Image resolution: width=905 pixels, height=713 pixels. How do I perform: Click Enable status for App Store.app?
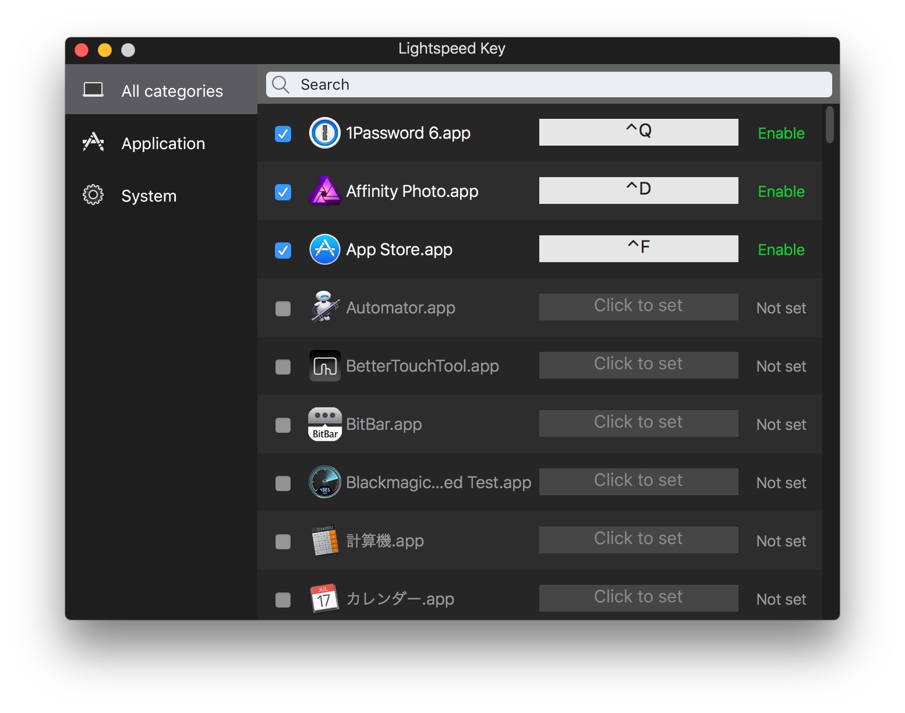(781, 250)
